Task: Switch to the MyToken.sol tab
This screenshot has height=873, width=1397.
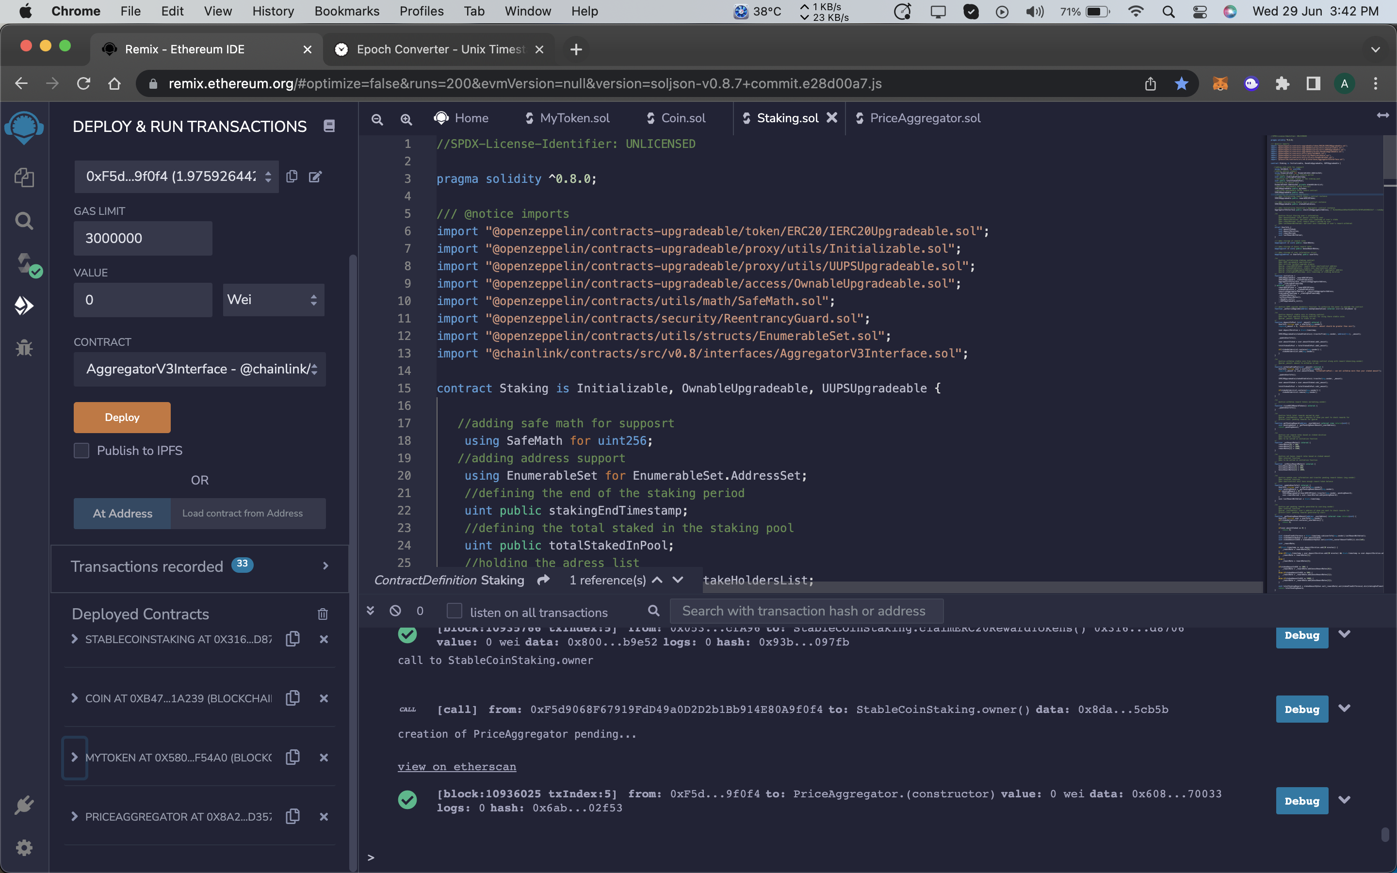Action: [567, 118]
